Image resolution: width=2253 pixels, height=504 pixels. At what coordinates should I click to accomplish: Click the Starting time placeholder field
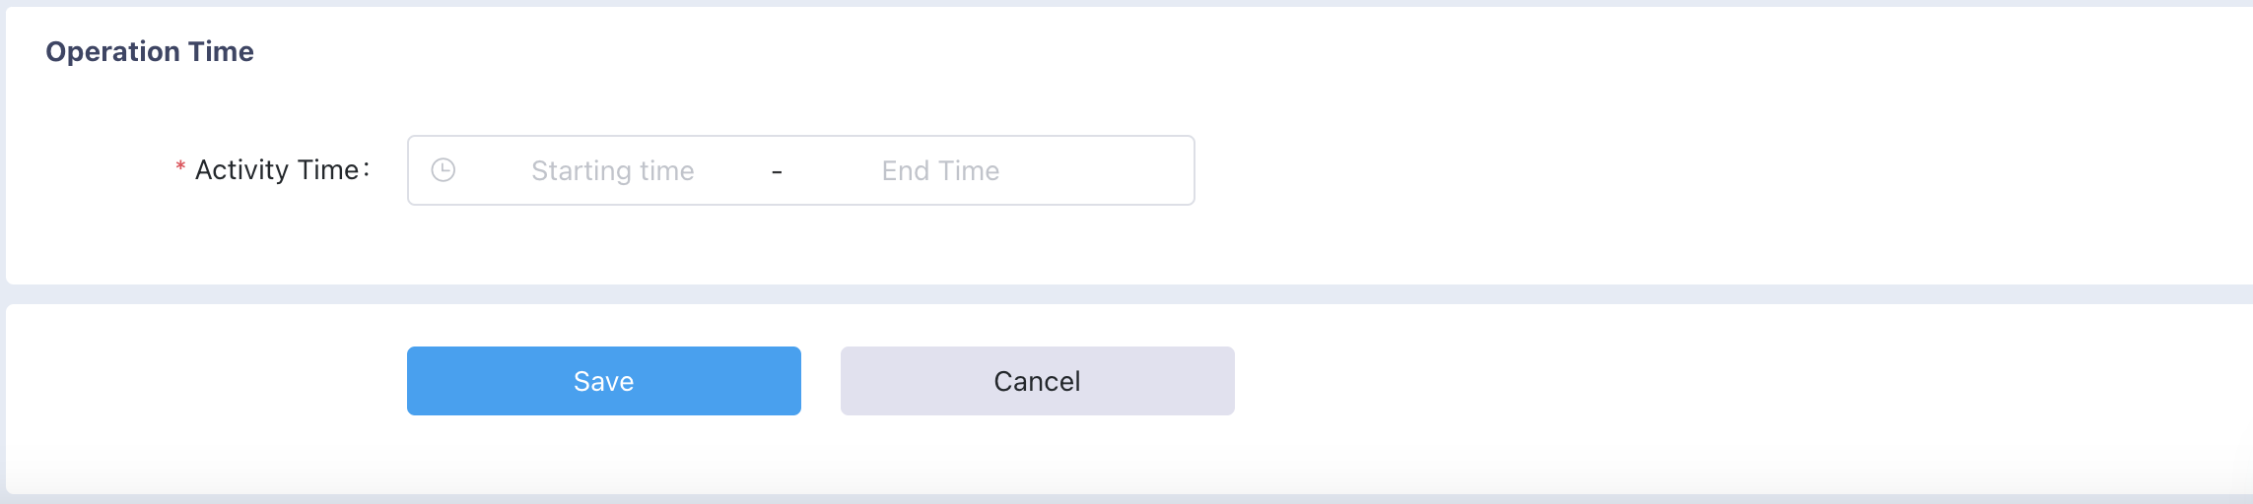(x=613, y=170)
